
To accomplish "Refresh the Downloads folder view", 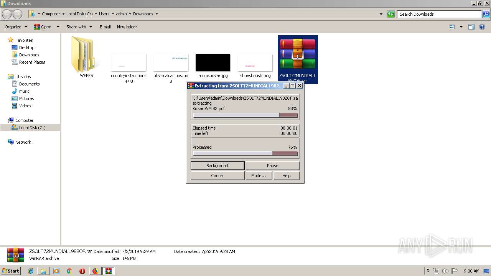I will tap(390, 14).
